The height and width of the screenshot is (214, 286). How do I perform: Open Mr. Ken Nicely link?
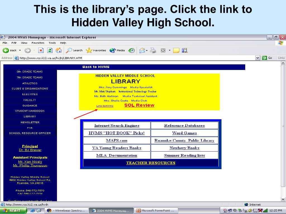[x=30, y=162]
